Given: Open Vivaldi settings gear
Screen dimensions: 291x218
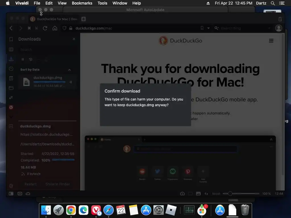Looking at the screenshot, I should point(11,186).
